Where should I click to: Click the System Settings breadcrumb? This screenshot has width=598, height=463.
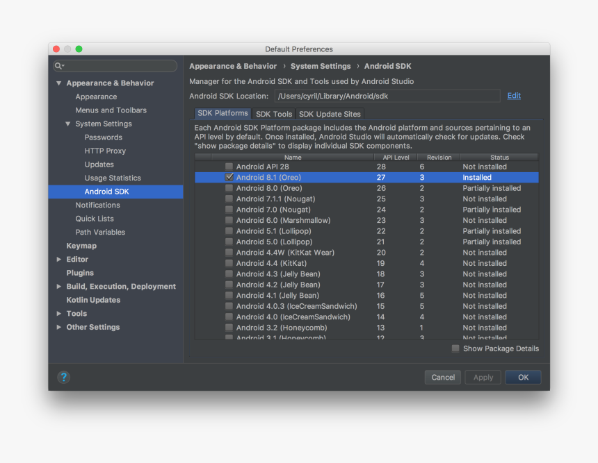coord(321,66)
